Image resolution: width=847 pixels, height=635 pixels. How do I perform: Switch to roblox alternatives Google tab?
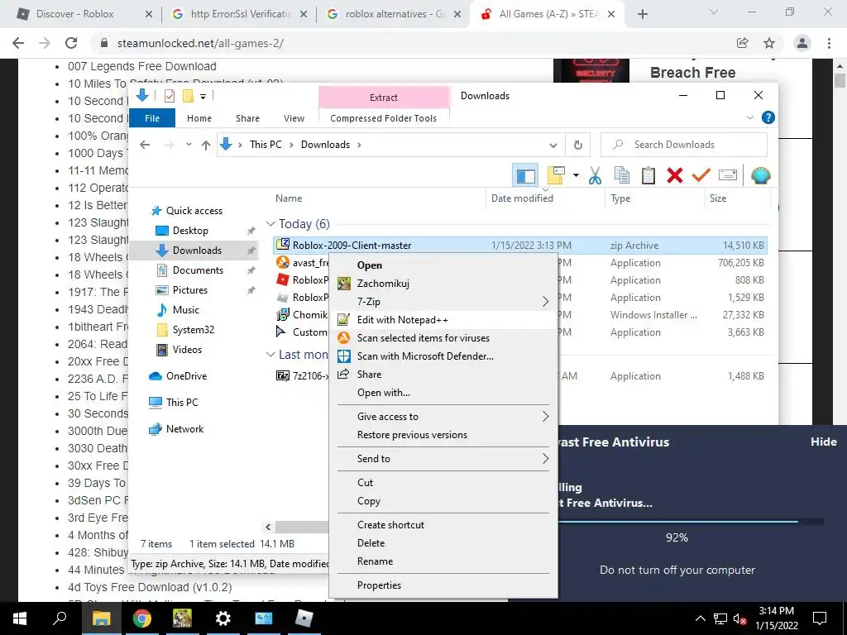point(395,14)
